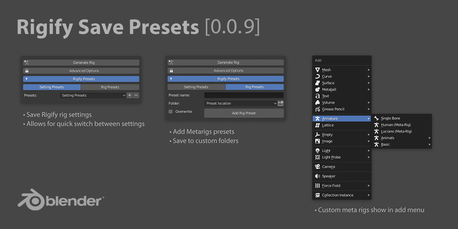Choose Armature in the Add menu
458x229 pixels.
click(x=342, y=118)
